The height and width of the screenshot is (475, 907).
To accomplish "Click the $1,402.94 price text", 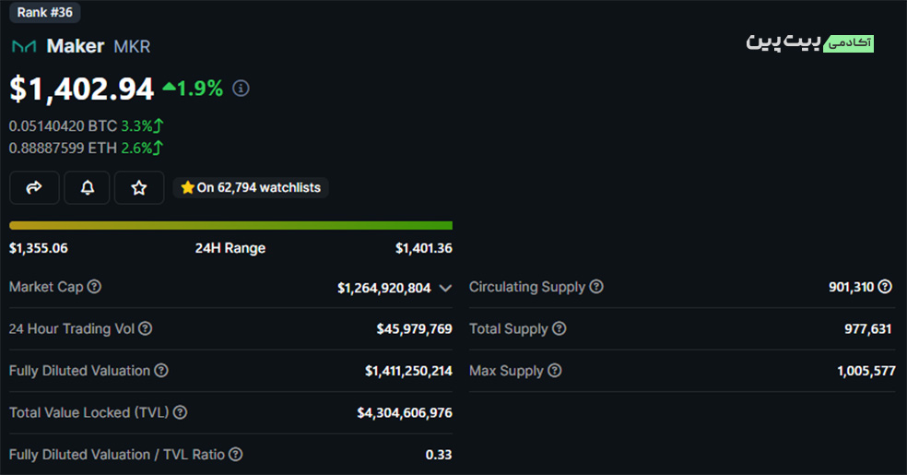I will (81, 89).
